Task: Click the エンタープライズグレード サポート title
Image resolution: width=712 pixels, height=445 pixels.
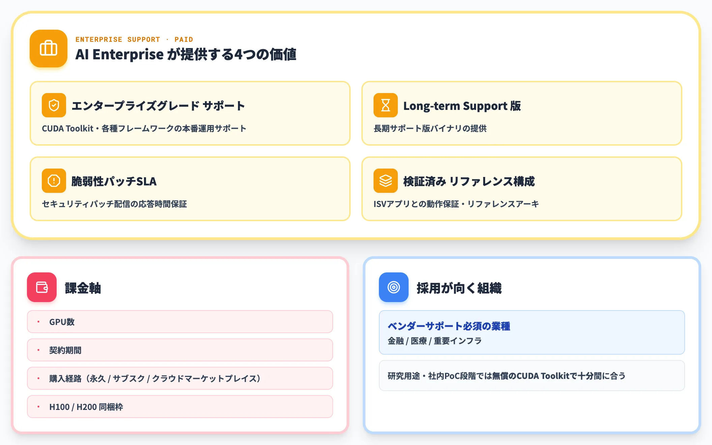Action: (x=158, y=106)
